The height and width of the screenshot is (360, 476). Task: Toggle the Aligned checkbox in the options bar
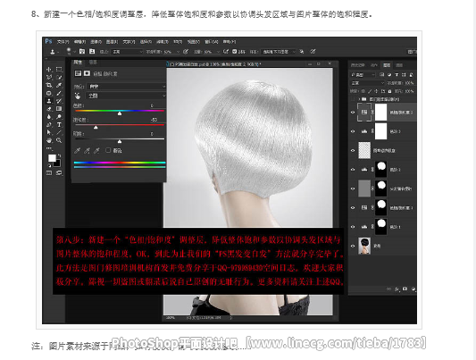point(234,52)
